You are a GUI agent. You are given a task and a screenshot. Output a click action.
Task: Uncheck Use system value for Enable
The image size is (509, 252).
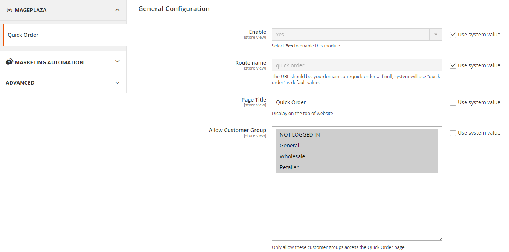[x=453, y=35]
